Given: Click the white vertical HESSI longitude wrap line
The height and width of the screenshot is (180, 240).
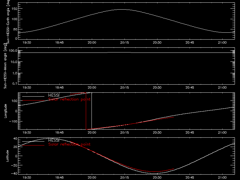Looking at the screenshot, I should click(92, 111).
